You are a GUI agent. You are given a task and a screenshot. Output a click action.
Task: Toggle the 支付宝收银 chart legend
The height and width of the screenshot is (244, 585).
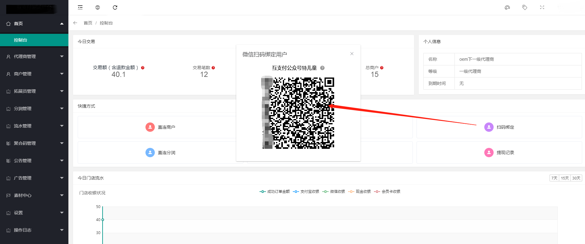pyautogui.click(x=306, y=192)
